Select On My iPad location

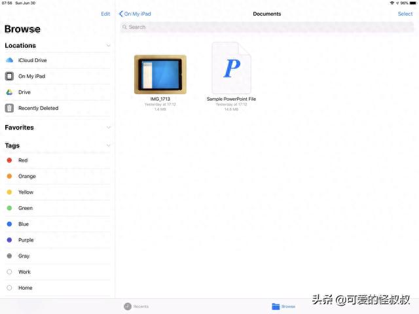pyautogui.click(x=31, y=77)
